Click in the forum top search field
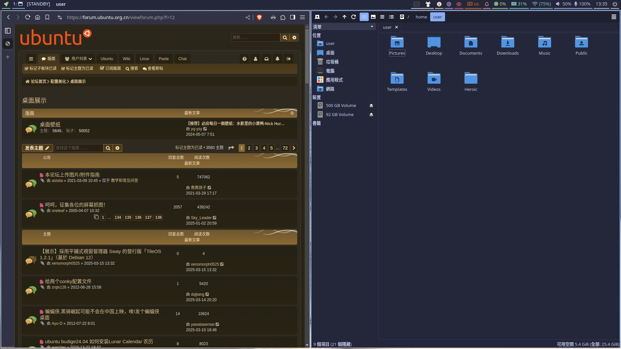 pyautogui.click(x=256, y=37)
